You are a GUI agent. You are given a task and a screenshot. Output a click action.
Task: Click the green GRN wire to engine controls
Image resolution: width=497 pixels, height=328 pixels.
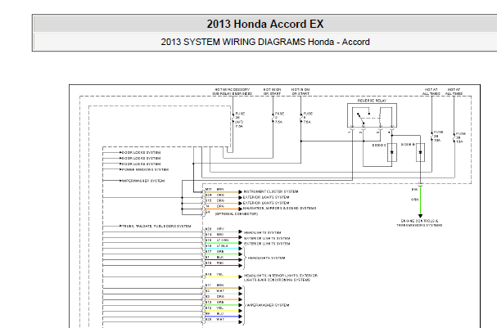tap(420, 200)
